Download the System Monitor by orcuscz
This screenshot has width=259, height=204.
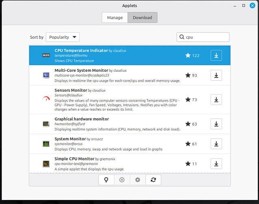[216, 144]
